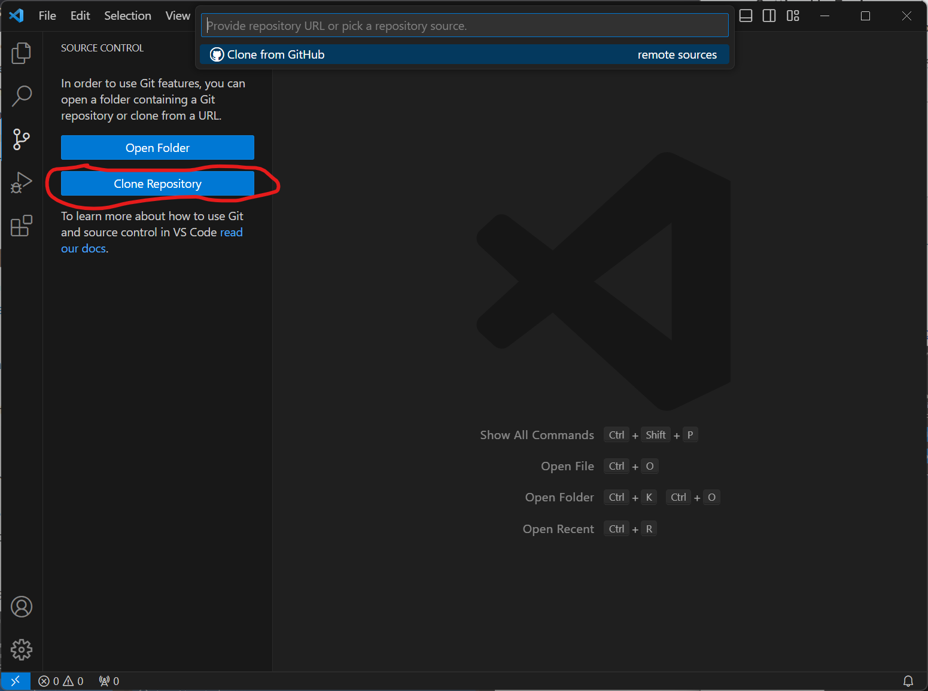Follow the 'read our docs' link
Screen dimensions: 928x691
click(231, 232)
